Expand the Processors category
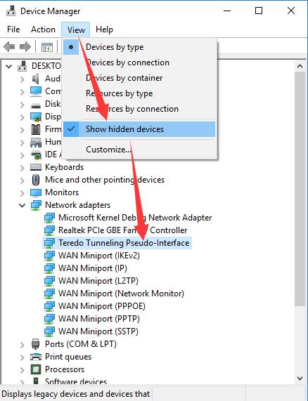This screenshot has height=401, width=308. tap(23, 369)
